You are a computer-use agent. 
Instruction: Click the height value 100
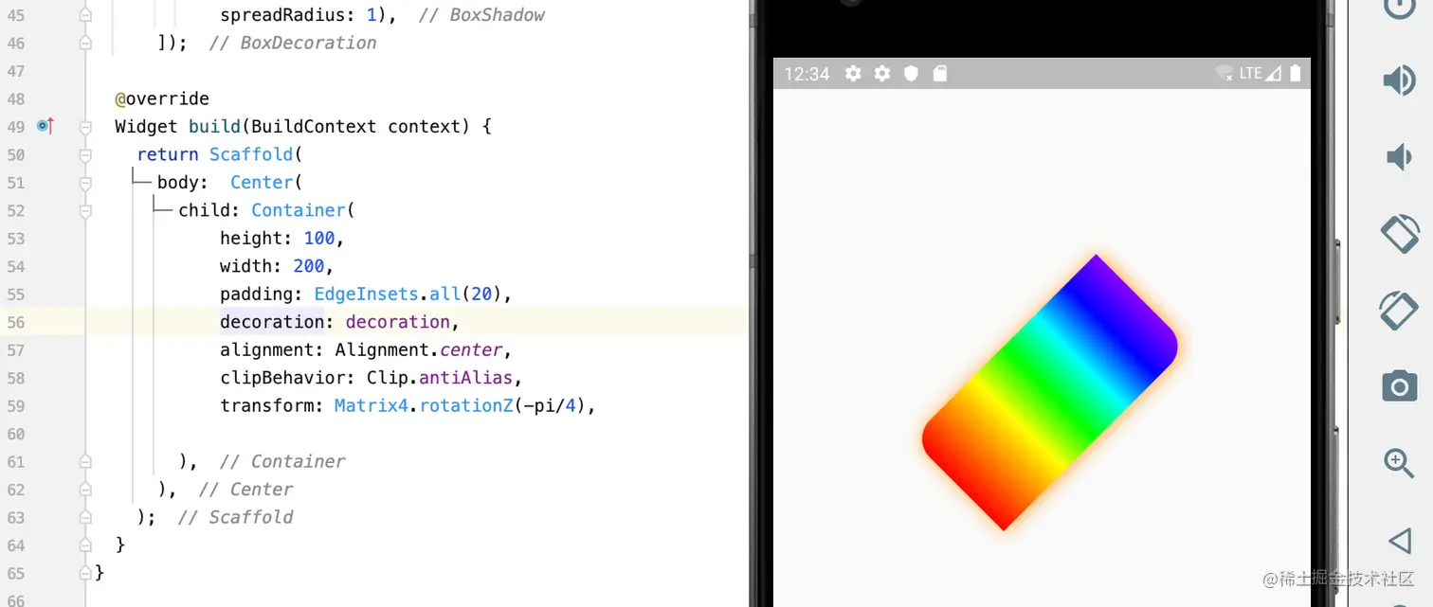click(319, 238)
